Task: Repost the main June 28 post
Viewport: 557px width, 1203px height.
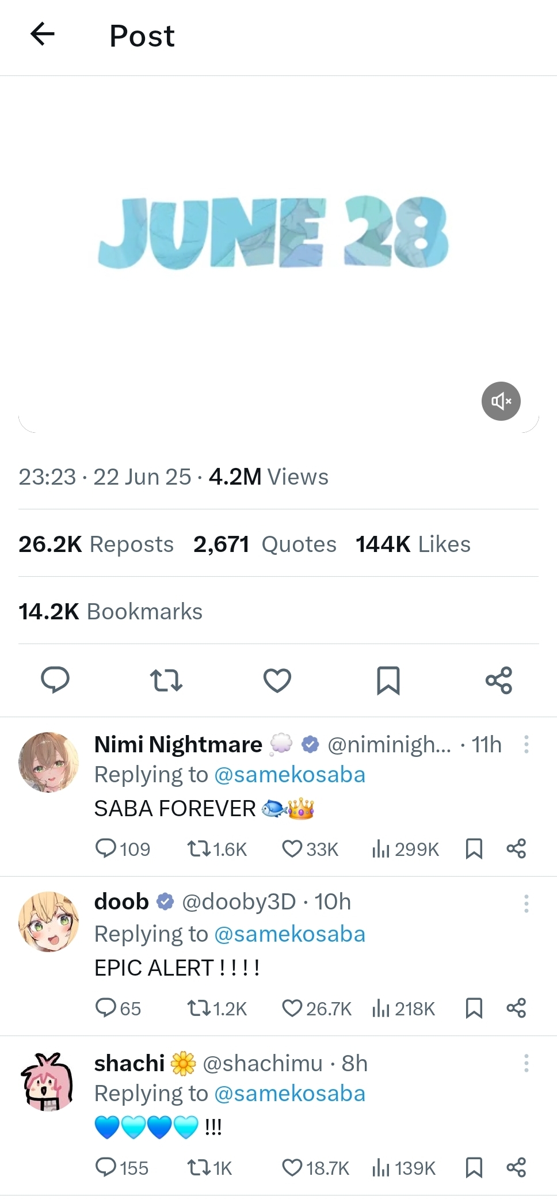Action: click(166, 680)
